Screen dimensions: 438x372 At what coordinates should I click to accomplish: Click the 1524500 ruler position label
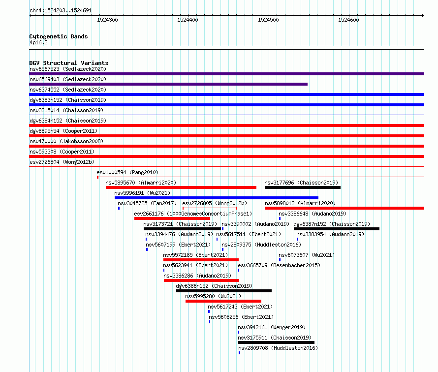click(x=268, y=20)
